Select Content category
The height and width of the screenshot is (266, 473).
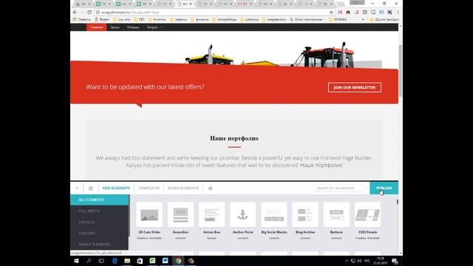click(100, 233)
